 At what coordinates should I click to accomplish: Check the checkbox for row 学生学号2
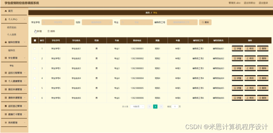click(x=34, y=58)
